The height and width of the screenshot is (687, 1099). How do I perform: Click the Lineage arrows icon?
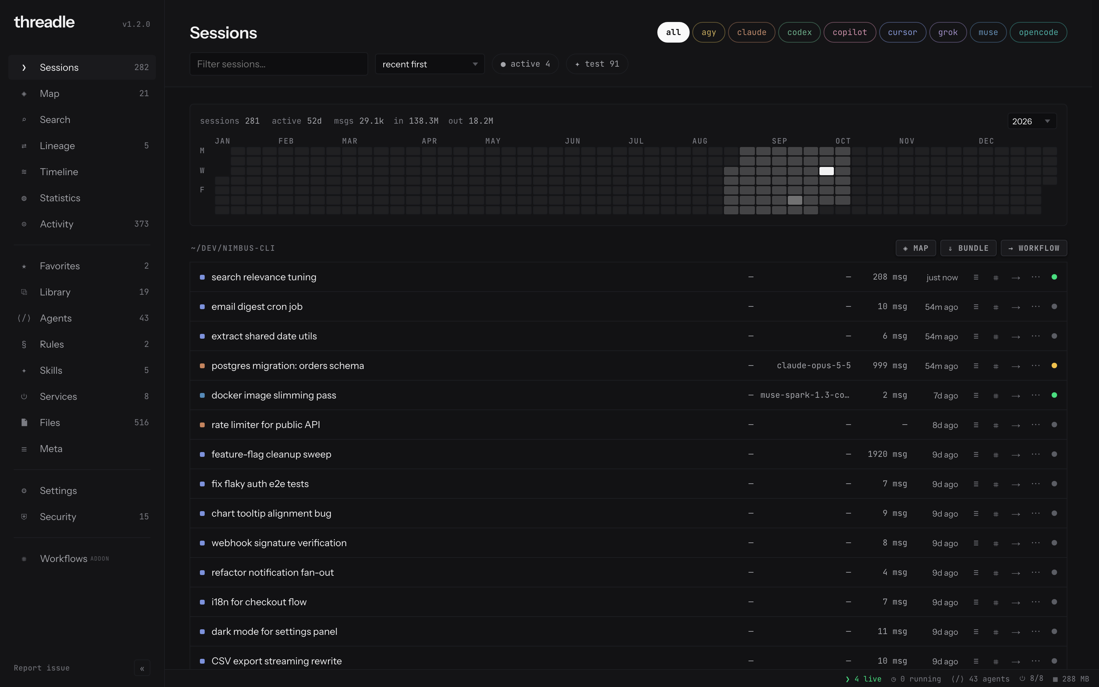[24, 146]
